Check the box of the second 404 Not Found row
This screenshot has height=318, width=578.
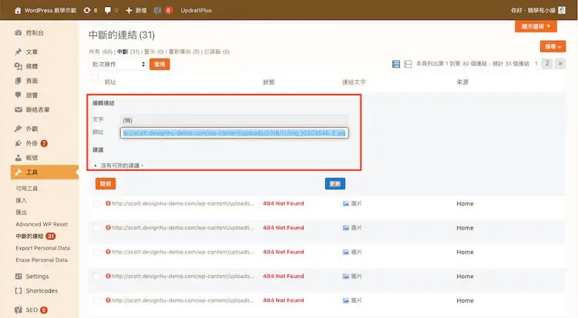tap(96, 229)
